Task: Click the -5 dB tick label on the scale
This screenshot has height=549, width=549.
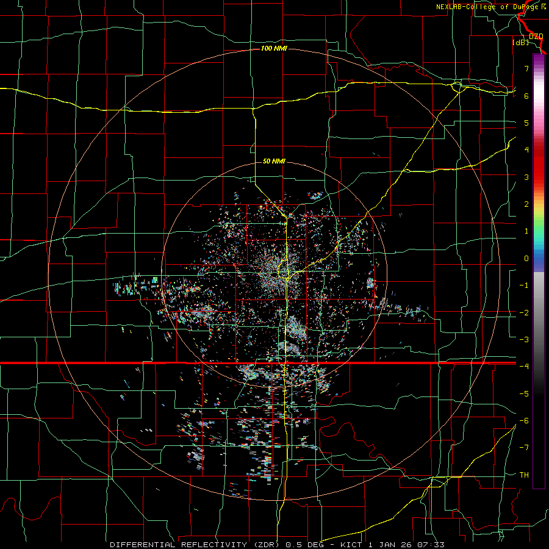Action: tap(524, 394)
